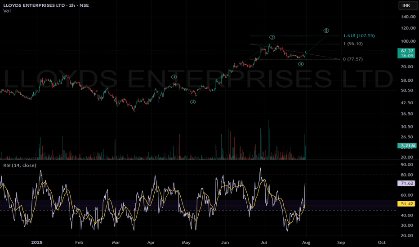Click the 120.00 price axis label
This screenshot has width=419, height=247.
408,28
